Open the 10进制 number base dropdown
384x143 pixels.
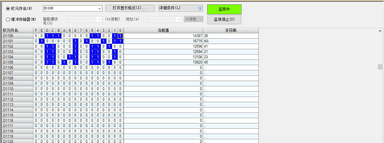pos(200,19)
